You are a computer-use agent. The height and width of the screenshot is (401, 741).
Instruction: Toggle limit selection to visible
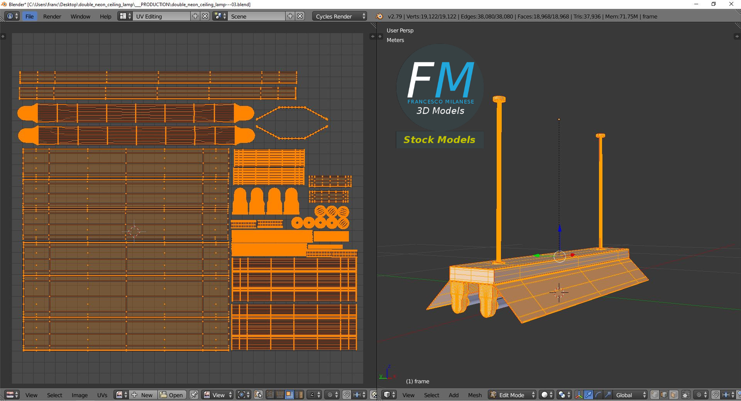686,395
